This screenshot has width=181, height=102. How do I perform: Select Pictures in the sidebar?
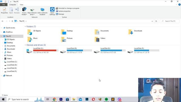10,56
